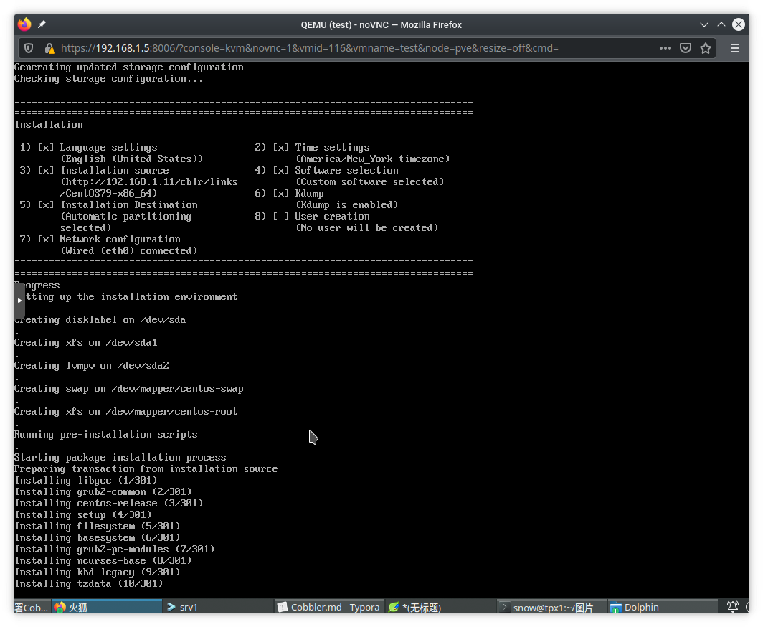Open the Firefox window menu icon
This screenshot has width=763, height=627.
[24, 24]
